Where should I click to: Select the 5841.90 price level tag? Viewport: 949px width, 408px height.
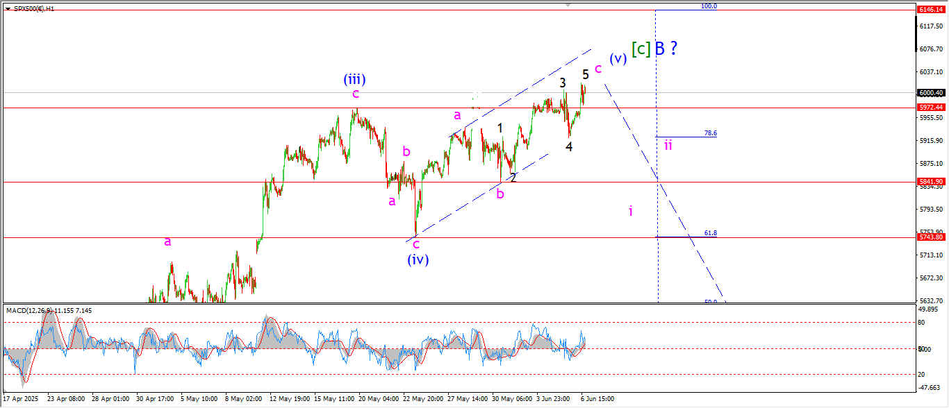930,182
